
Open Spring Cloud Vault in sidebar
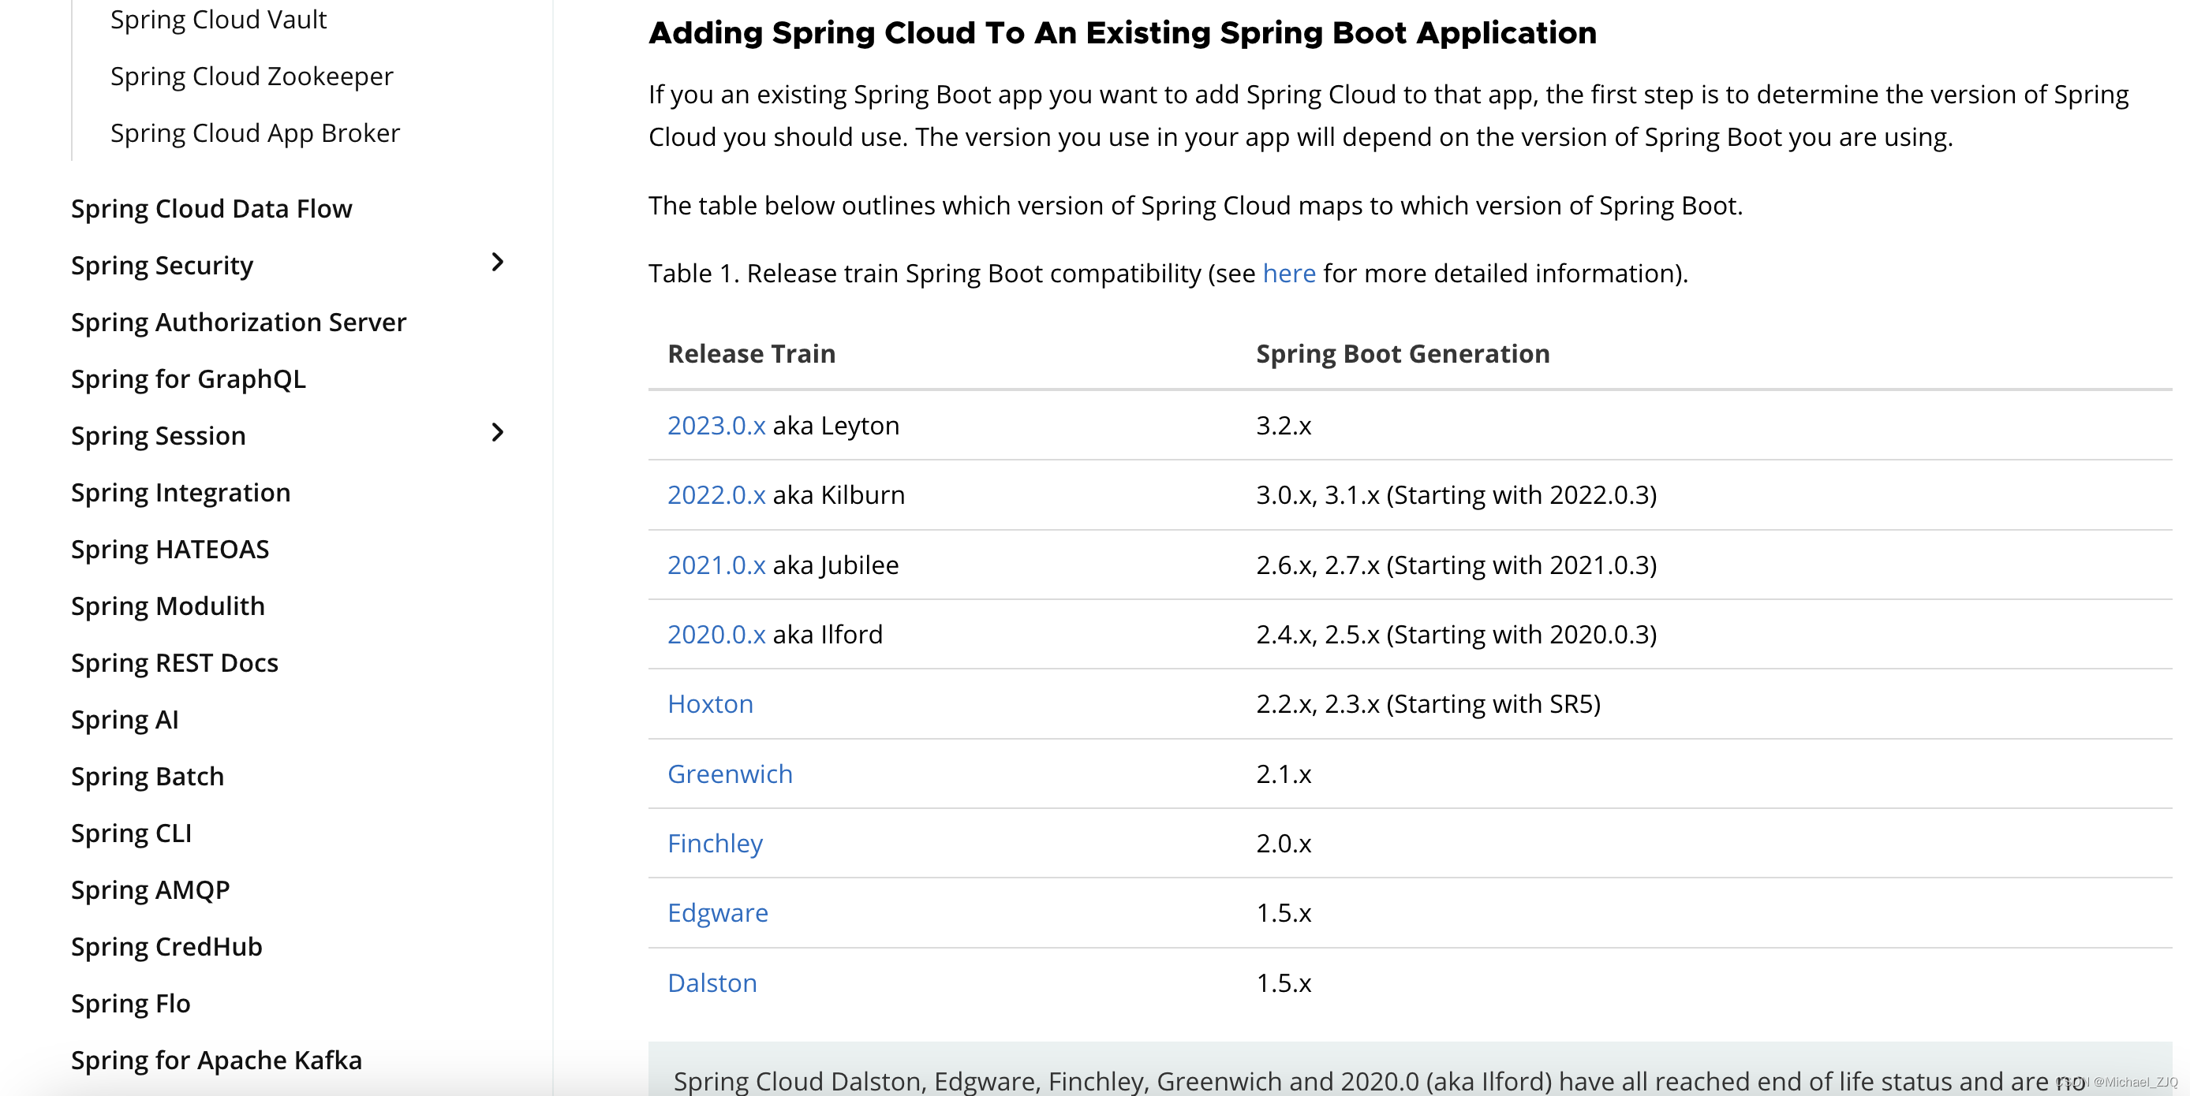point(219,20)
